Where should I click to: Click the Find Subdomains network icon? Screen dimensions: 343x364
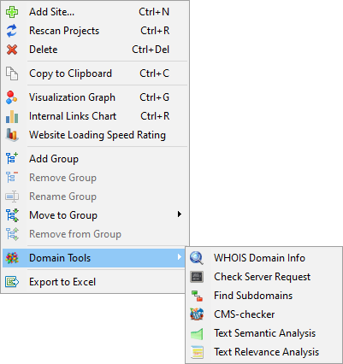point(197,296)
